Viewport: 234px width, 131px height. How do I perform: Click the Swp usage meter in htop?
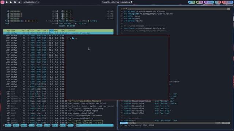point(31,23)
